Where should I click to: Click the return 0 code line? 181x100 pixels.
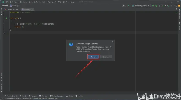click(x=19, y=27)
